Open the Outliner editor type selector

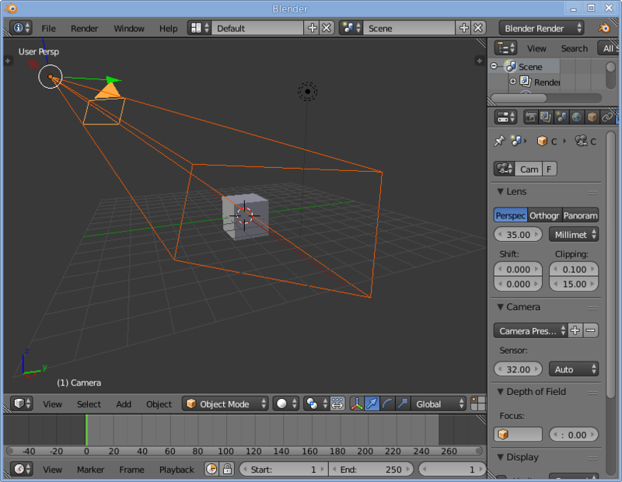pyautogui.click(x=505, y=48)
